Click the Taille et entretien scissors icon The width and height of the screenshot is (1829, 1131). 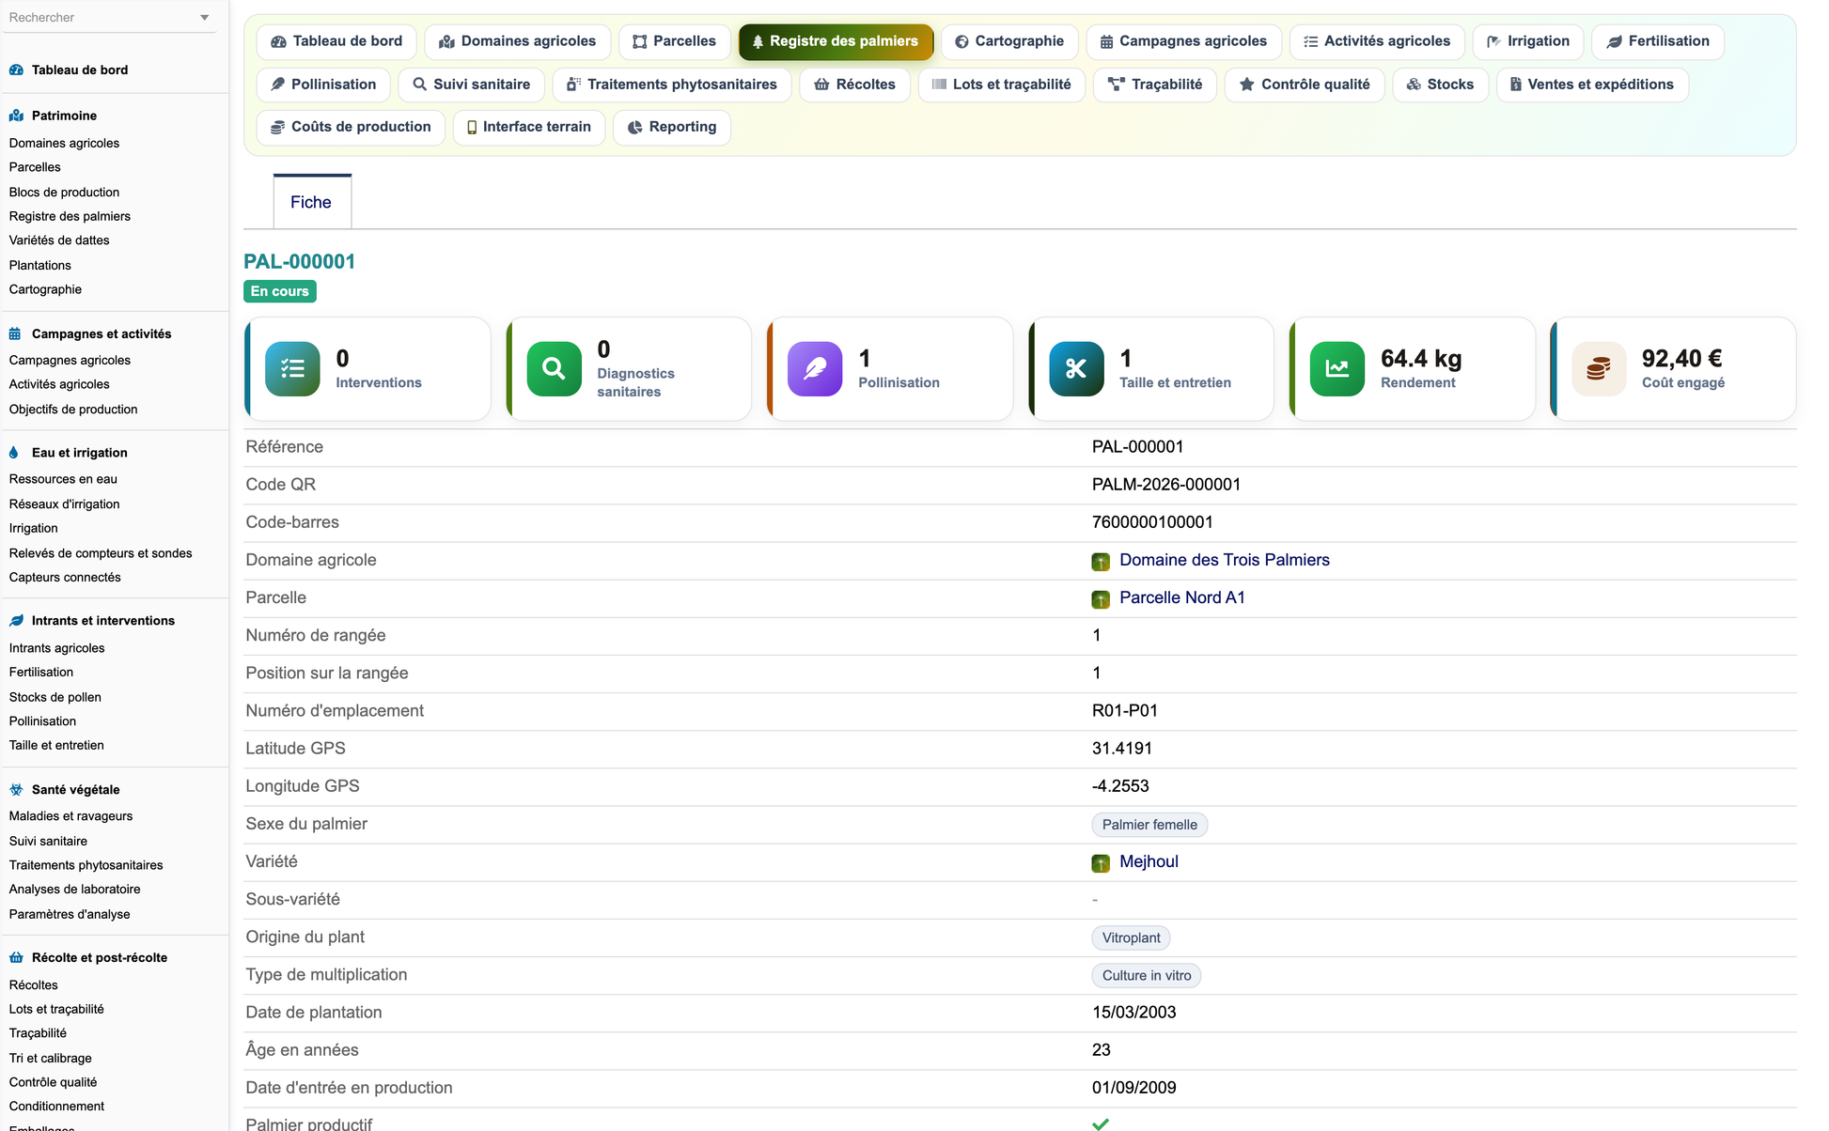[1076, 369]
